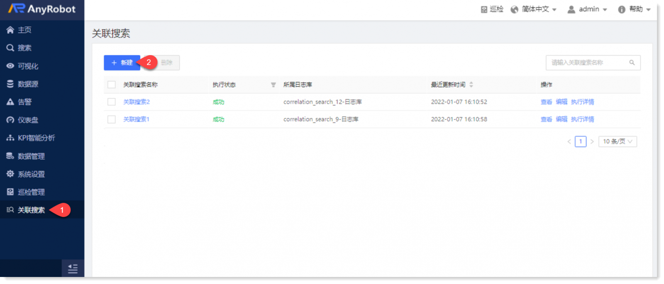Click the 关联搜索 icon in sidebar
Screen dimensions: 664x284
(10, 210)
